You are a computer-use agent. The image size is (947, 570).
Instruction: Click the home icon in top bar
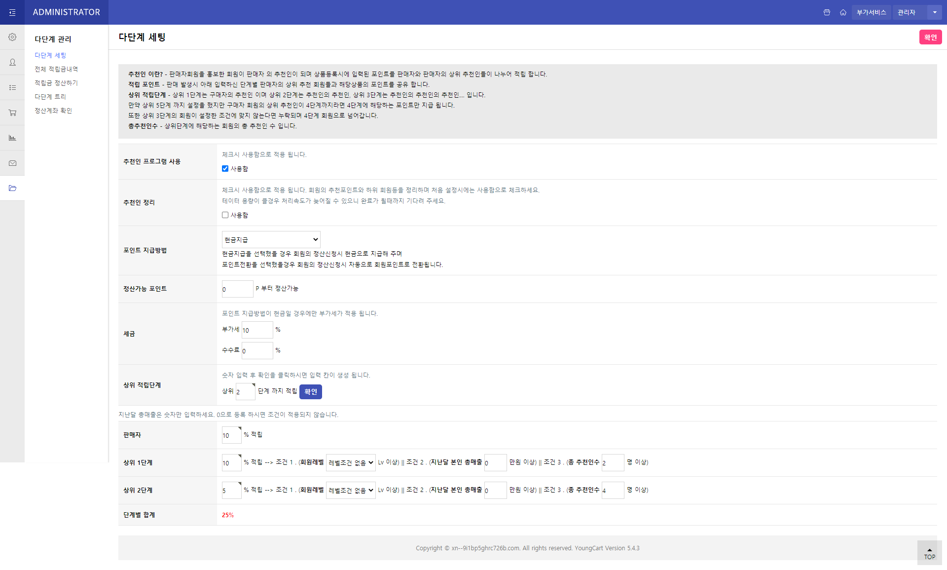(x=843, y=12)
